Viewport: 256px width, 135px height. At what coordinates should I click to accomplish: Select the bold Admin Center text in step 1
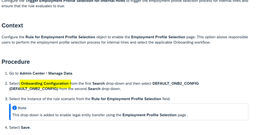tap(32, 73)
